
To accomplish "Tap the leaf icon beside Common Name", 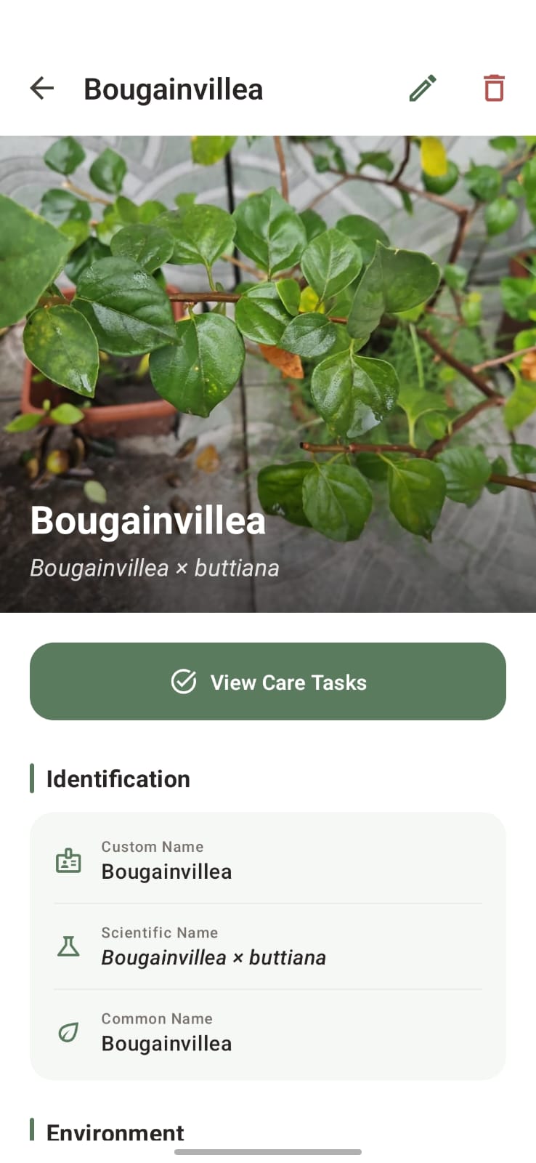I will pyautogui.click(x=68, y=1032).
